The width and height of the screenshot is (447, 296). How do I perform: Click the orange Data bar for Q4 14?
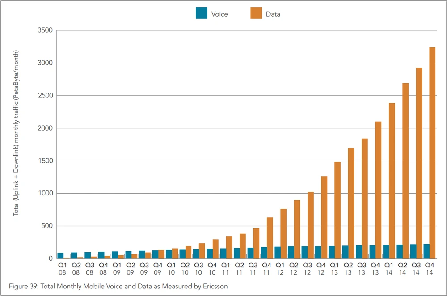(432, 152)
